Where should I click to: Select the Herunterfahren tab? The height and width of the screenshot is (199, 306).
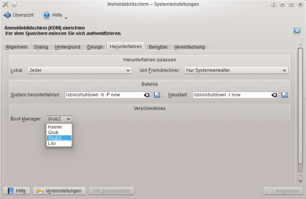(x=126, y=47)
